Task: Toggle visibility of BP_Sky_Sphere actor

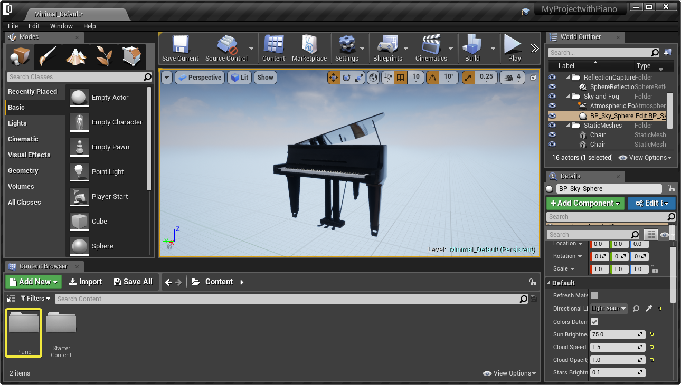Action: pyautogui.click(x=552, y=116)
